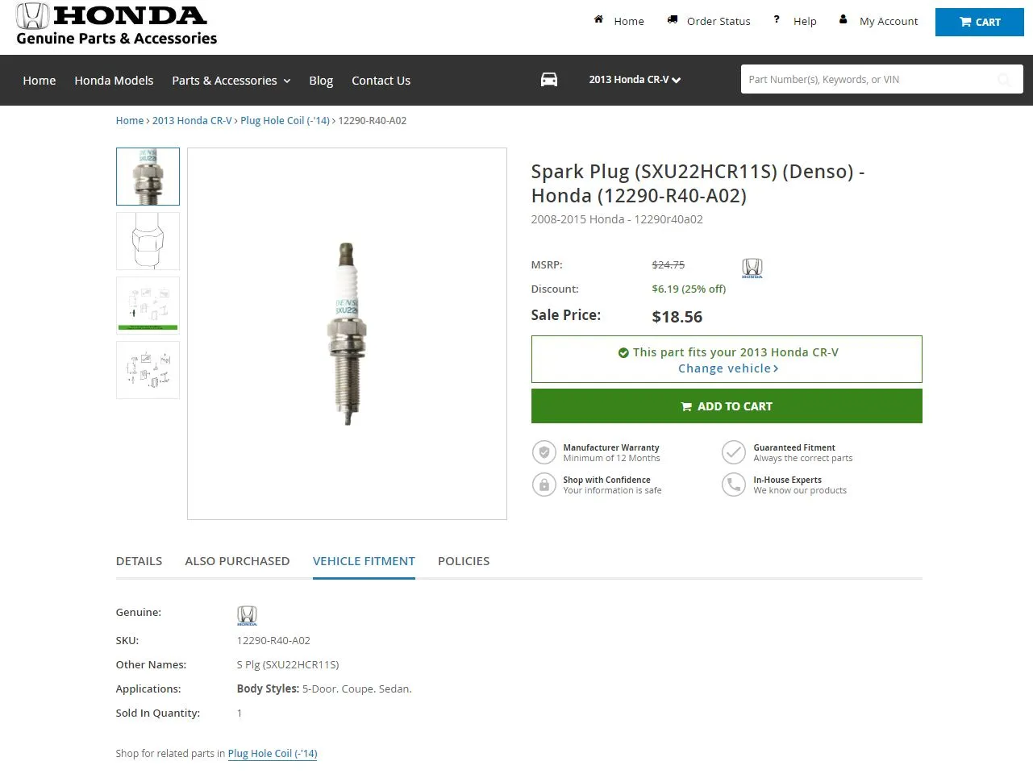This screenshot has height=778, width=1033.
Task: Click the Order Status truck icon
Action: (673, 19)
